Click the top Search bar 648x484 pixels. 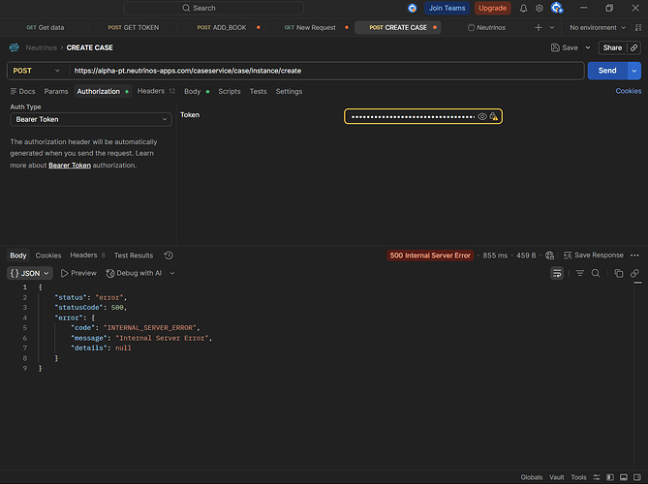coord(213,9)
